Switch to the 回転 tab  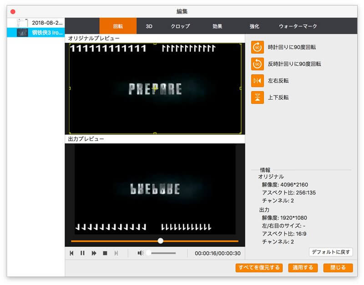click(x=118, y=26)
